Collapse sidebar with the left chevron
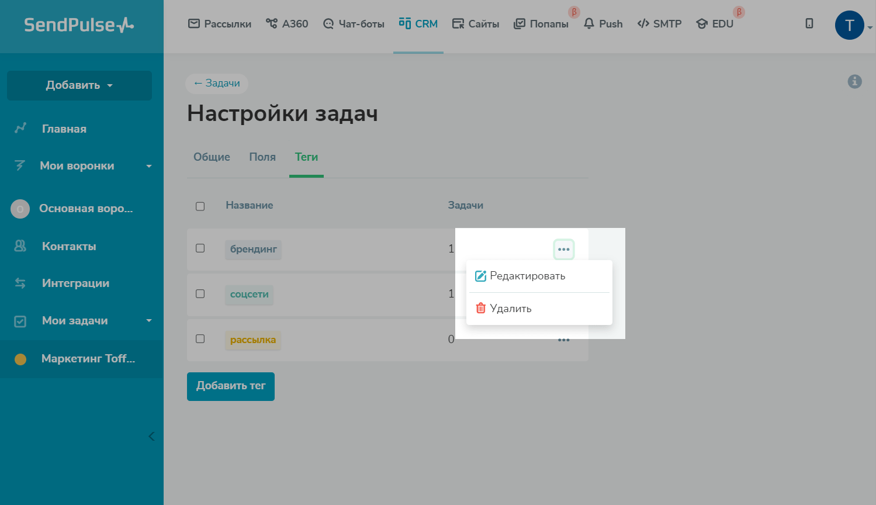 tap(151, 436)
